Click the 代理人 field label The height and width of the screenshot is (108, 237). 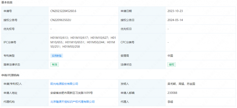pos(125,102)
